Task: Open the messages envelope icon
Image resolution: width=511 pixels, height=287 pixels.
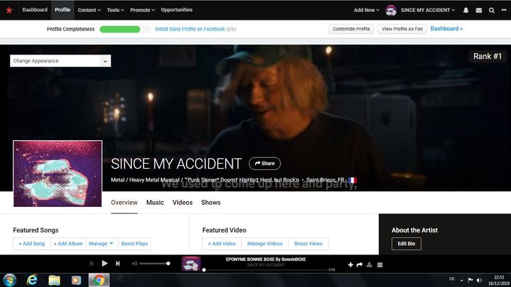Action: coord(479,10)
